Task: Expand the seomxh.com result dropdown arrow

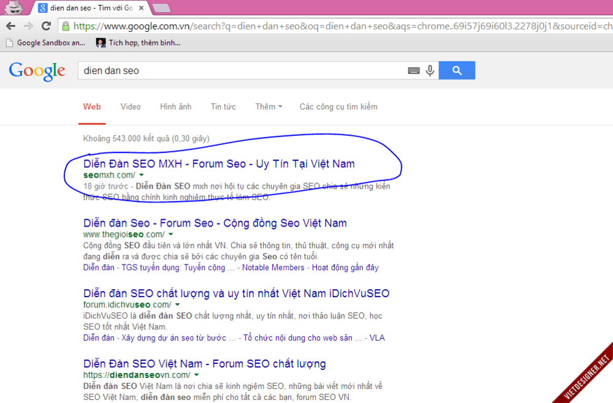Action: coord(142,175)
